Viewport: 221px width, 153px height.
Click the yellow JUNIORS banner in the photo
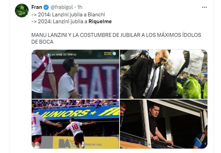[77, 113]
